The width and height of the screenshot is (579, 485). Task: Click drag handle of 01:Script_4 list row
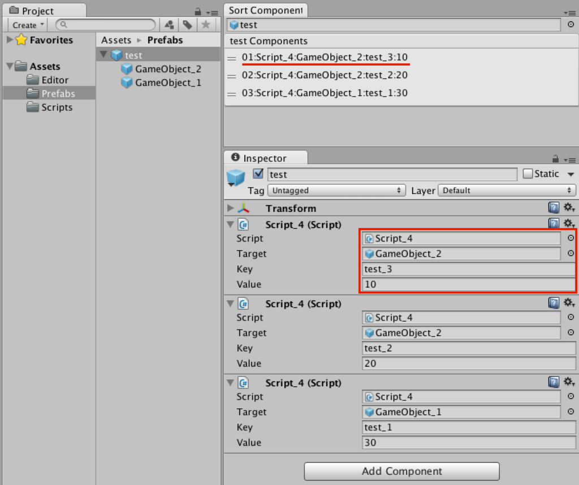(231, 58)
